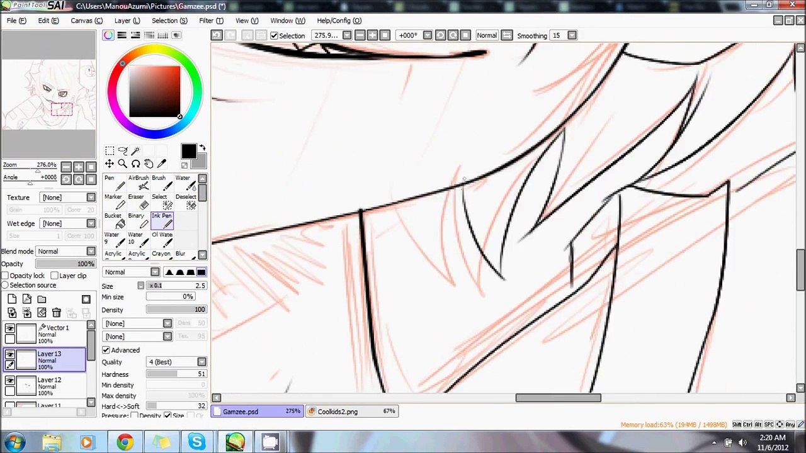806x453 pixels.
Task: Click the brush Hardness slider
Action: coord(176,374)
